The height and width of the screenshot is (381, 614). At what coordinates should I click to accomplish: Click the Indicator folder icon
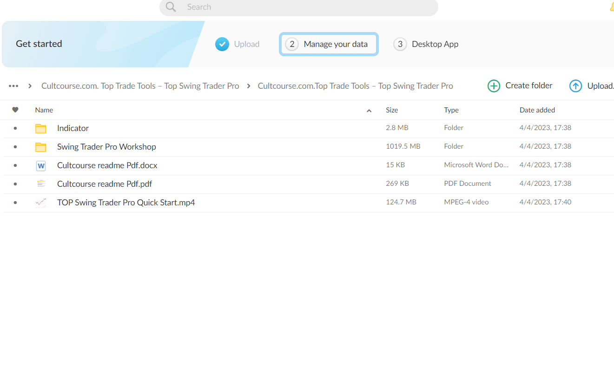pos(41,129)
